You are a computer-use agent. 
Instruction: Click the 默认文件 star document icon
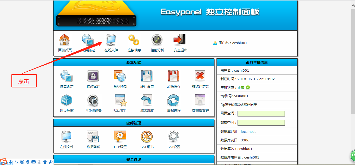tap(120, 100)
